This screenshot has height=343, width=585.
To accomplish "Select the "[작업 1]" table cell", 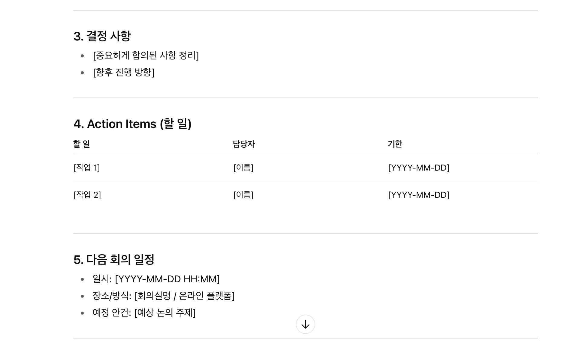I will [x=87, y=168].
